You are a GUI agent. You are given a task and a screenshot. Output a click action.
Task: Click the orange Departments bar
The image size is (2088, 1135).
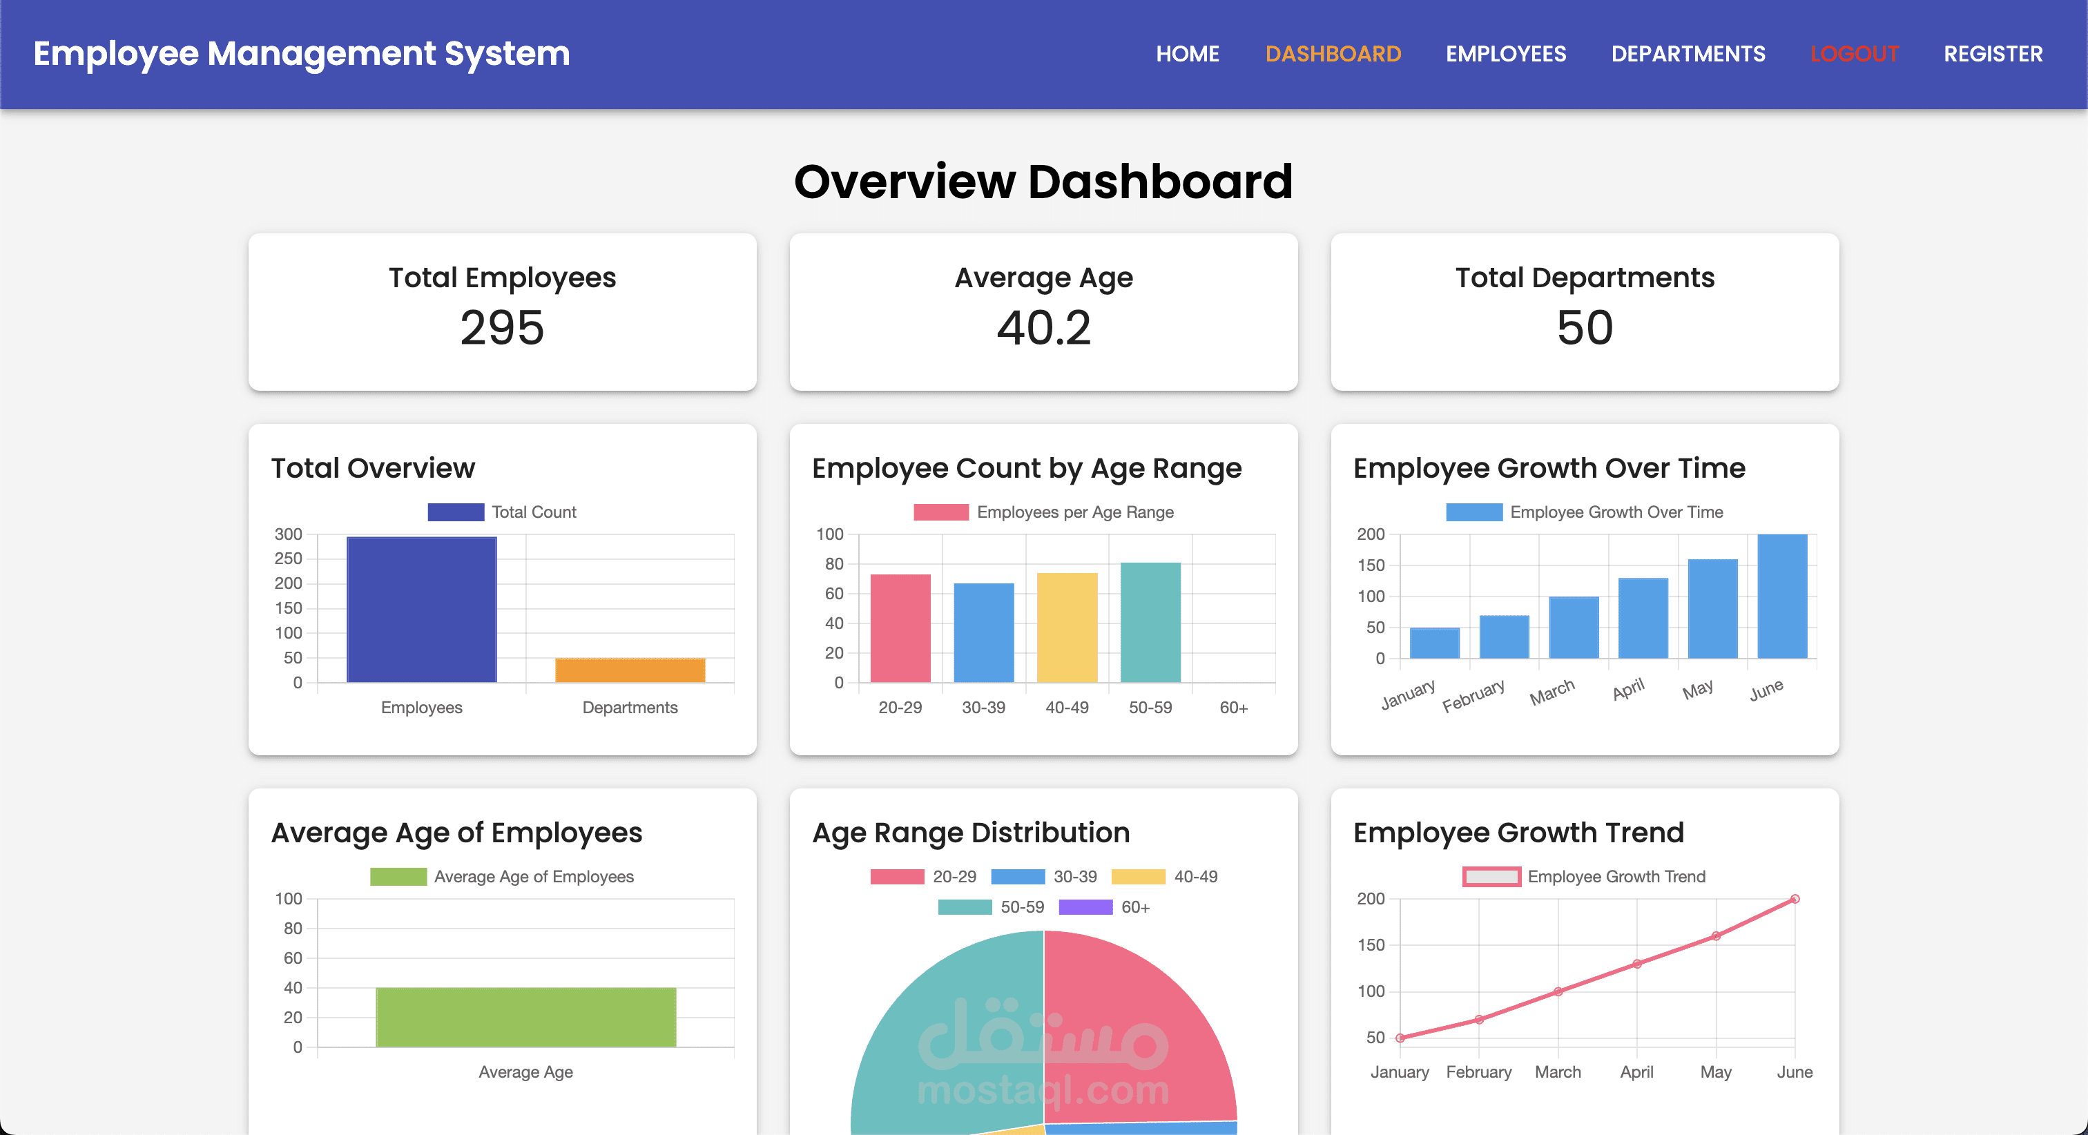pos(630,670)
